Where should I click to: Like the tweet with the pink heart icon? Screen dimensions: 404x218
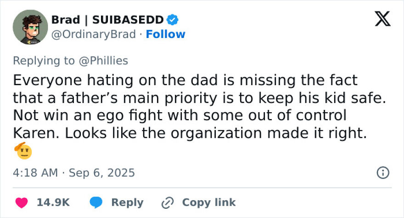point(22,202)
